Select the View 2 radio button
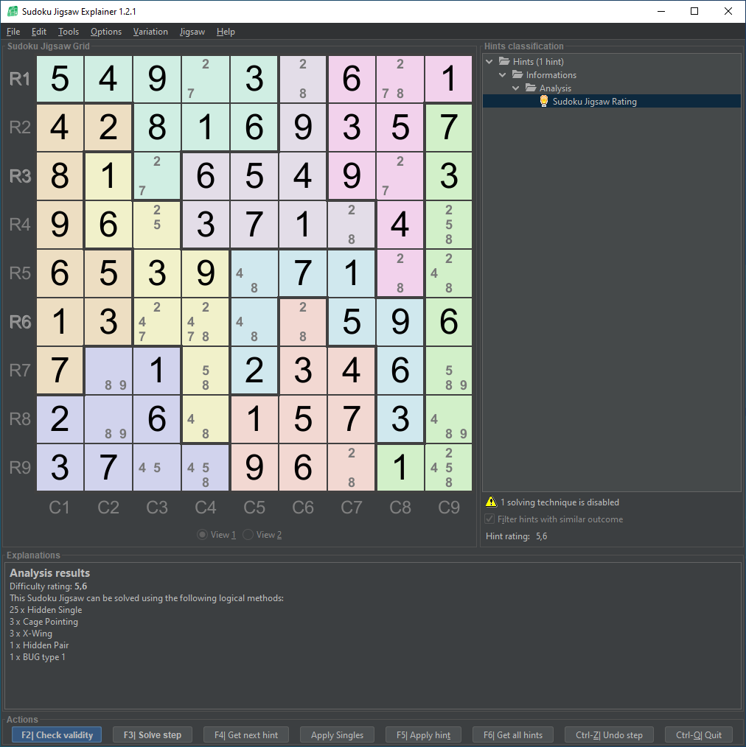746x747 pixels. [248, 535]
